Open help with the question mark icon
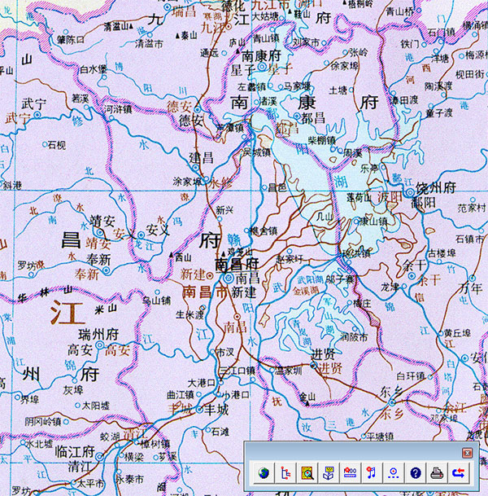The height and width of the screenshot is (496, 488). [415, 472]
